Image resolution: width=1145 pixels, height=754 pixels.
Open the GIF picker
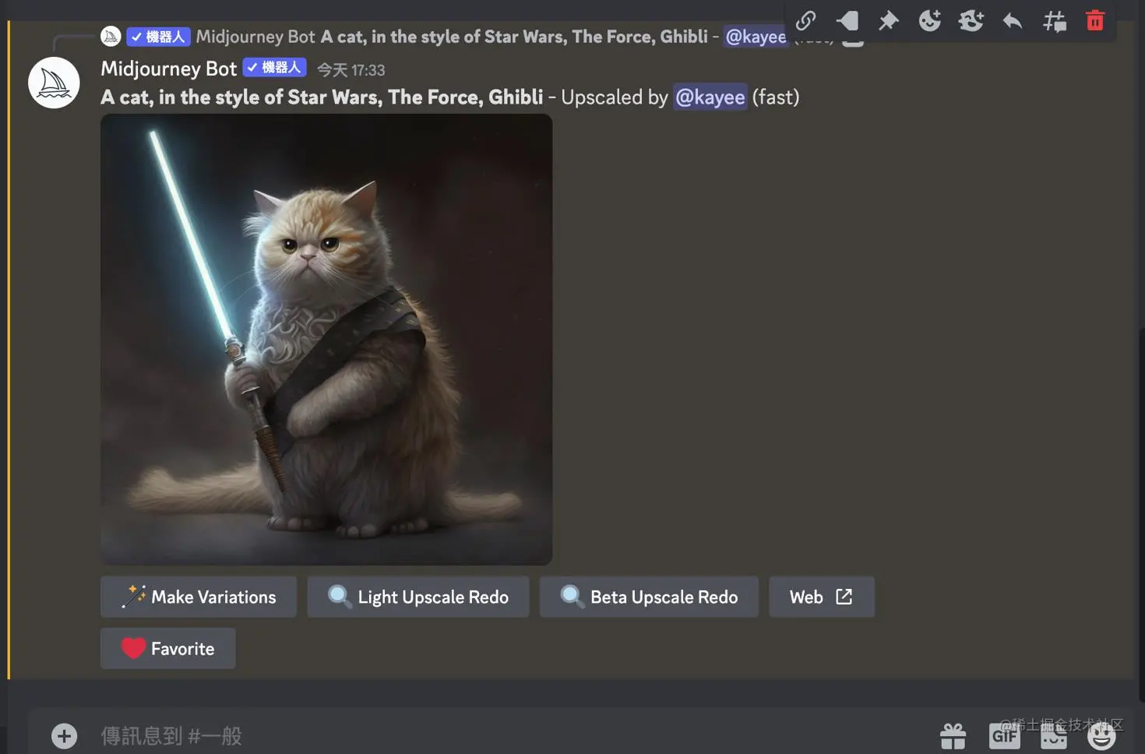pyautogui.click(x=1004, y=735)
